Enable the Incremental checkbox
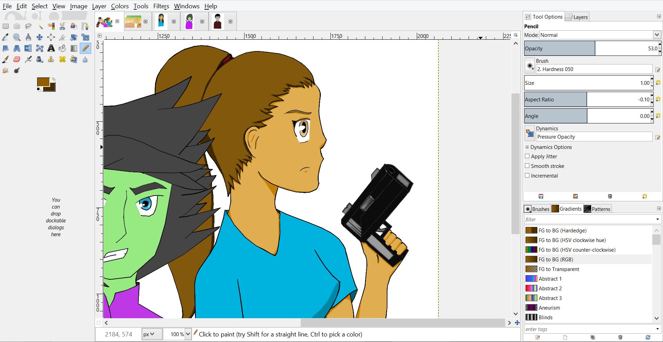 click(527, 175)
